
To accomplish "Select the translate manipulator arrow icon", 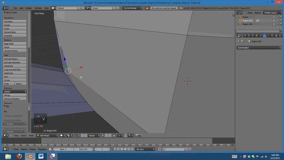I will click(x=79, y=136).
